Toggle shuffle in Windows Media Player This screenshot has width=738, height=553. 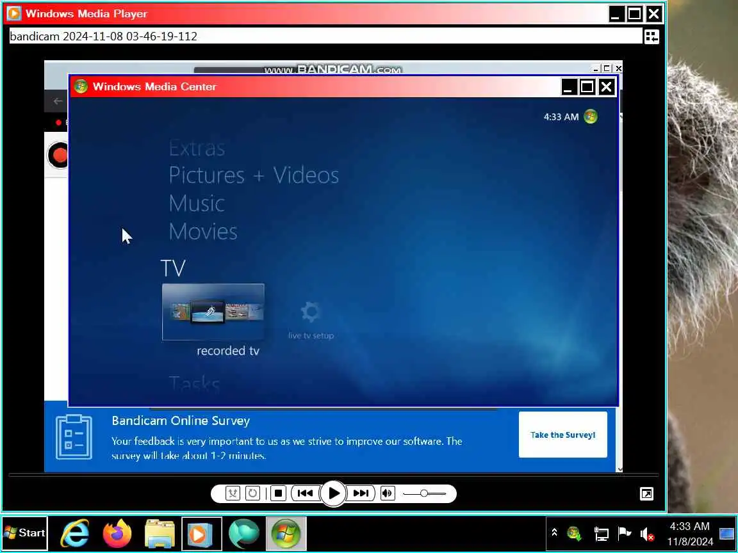pyautogui.click(x=233, y=493)
